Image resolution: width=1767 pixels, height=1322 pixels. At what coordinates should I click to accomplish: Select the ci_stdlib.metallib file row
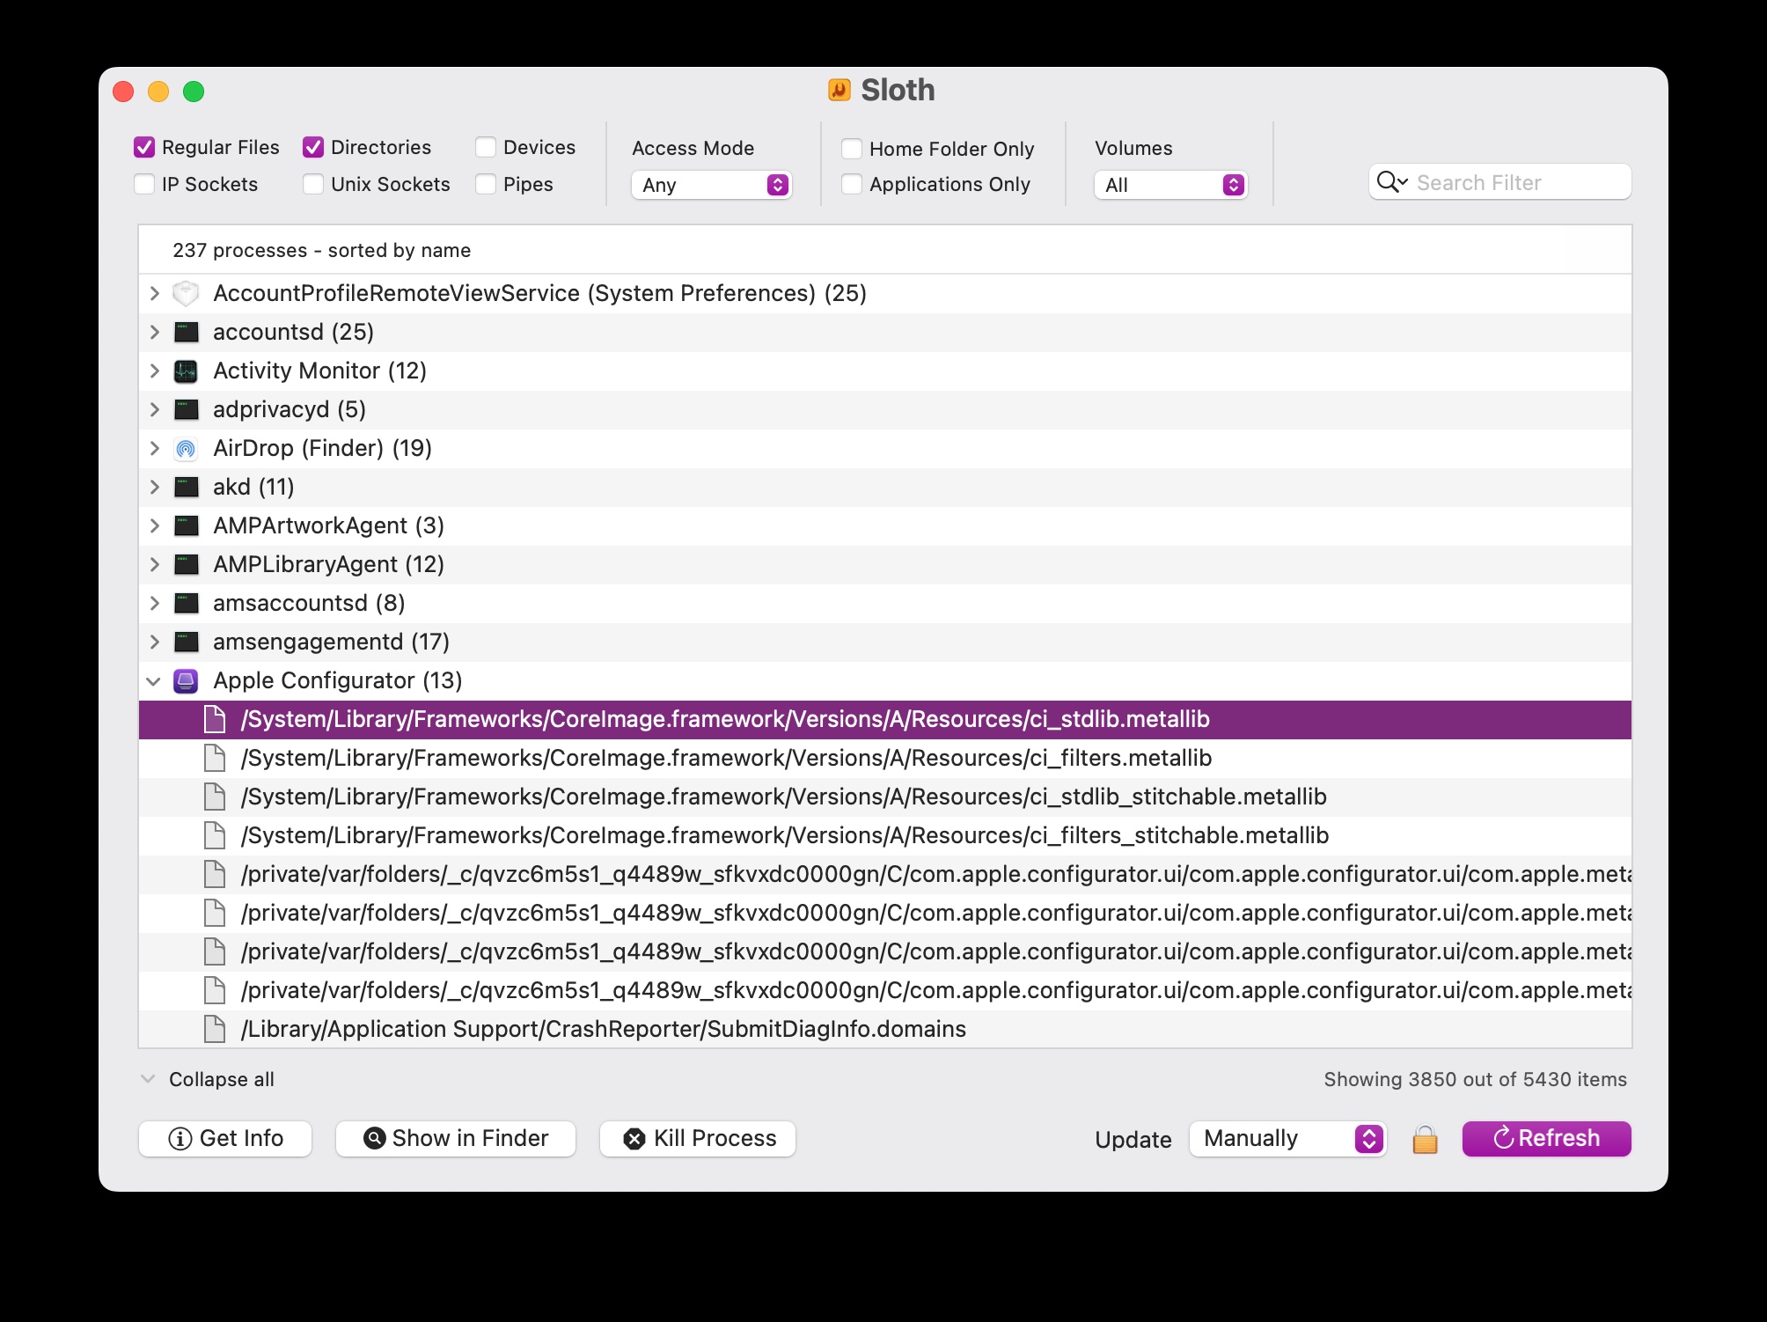tap(884, 719)
